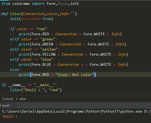
Task: Click the Fore.BLUE token in print statement
Action: pyautogui.click(x=41, y=64)
